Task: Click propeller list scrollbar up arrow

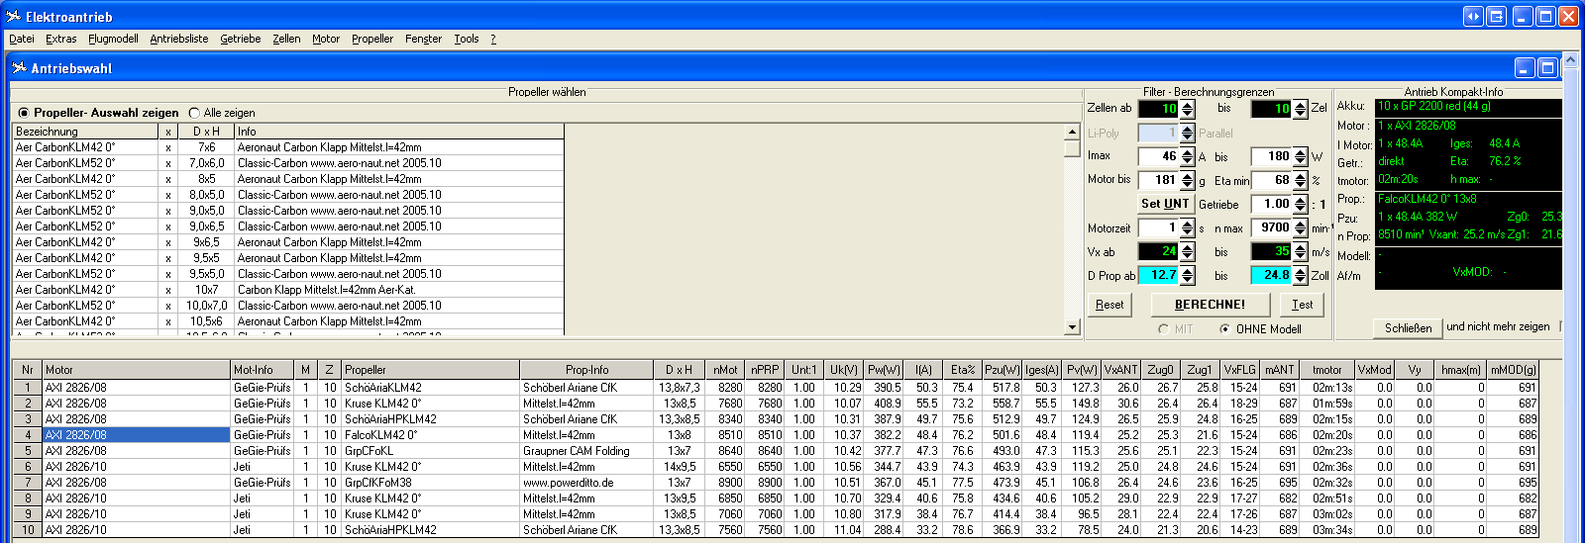Action: pos(1072,132)
